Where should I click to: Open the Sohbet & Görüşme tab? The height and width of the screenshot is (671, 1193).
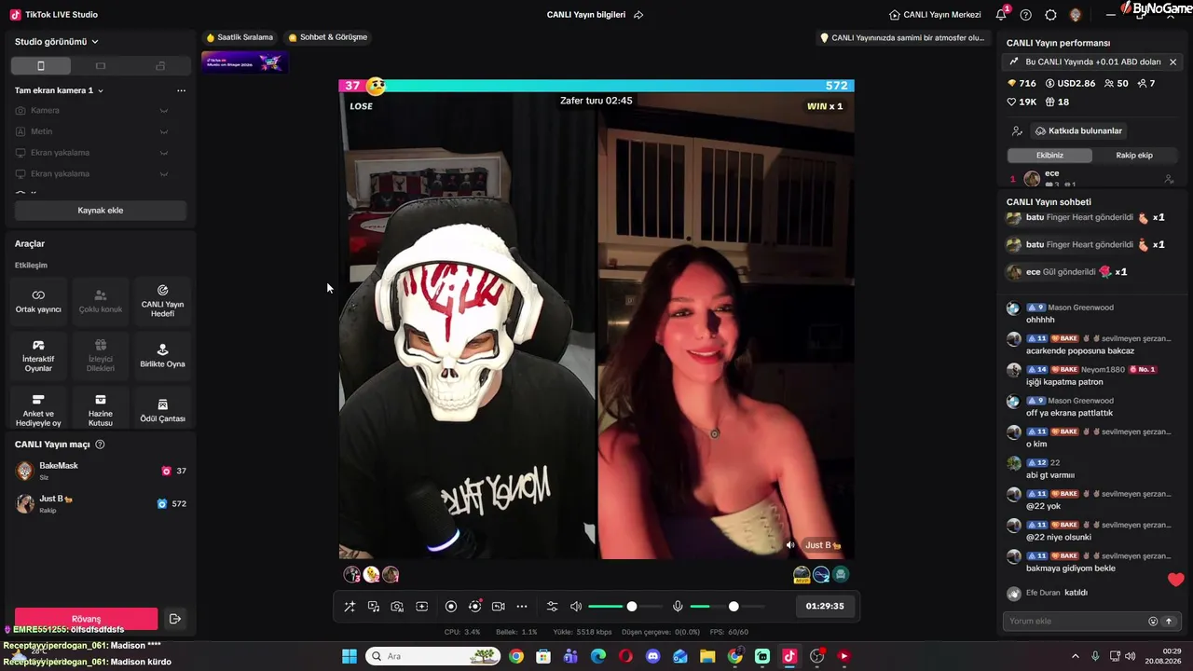[x=328, y=37]
